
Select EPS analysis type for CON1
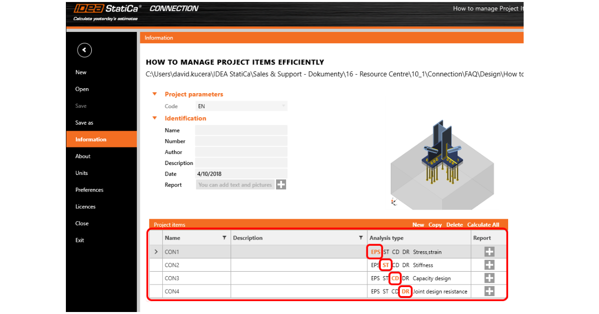(x=375, y=252)
